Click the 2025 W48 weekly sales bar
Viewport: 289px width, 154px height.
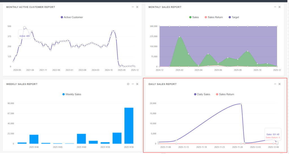click(34, 139)
